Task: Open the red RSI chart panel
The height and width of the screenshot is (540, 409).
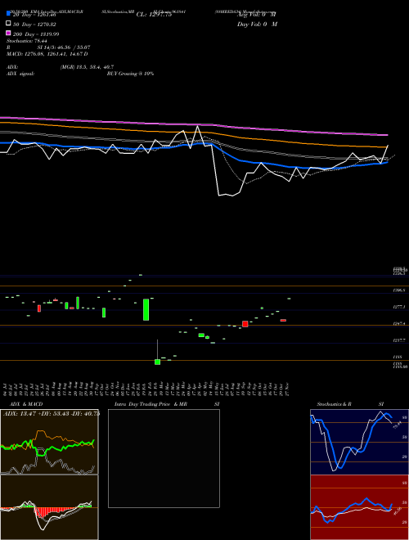Action: pos(359,507)
